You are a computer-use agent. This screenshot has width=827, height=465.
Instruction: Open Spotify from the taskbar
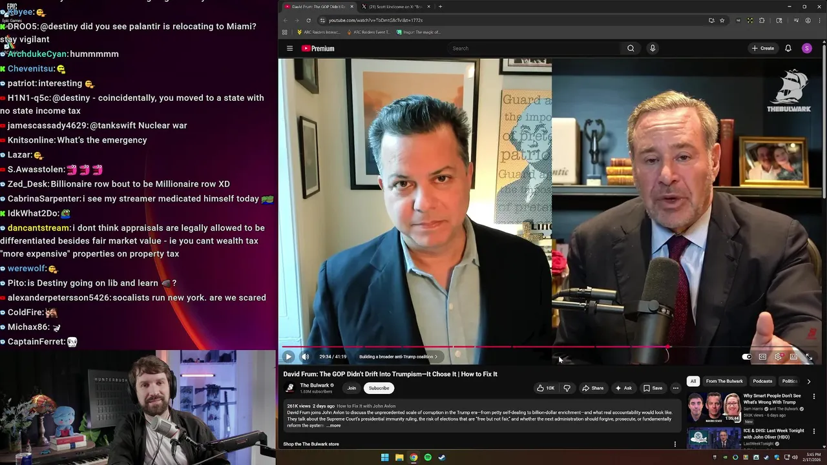(428, 457)
